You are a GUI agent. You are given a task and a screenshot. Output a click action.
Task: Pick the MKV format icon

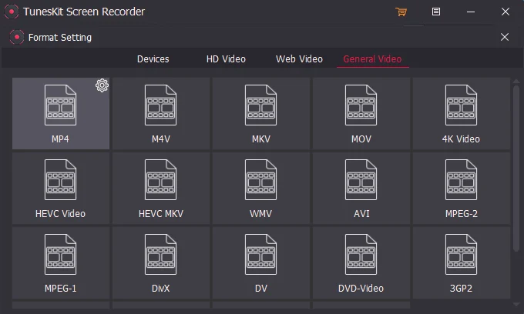(x=261, y=105)
